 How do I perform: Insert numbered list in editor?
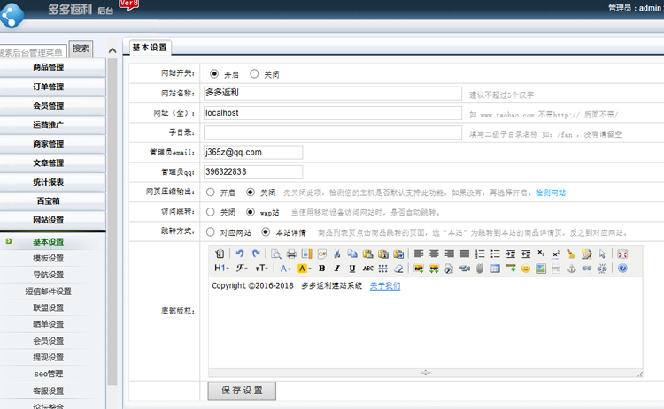point(480,254)
